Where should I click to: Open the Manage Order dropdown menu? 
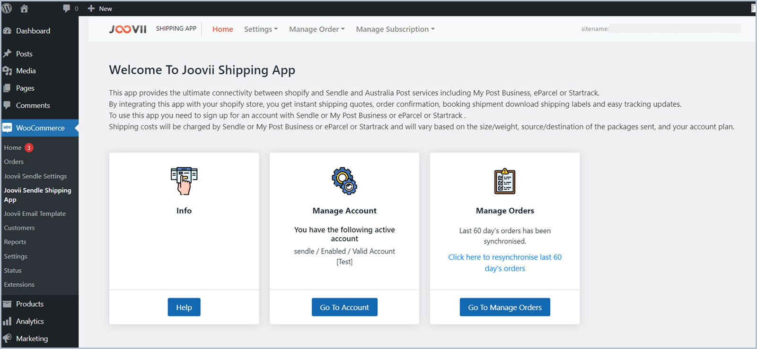click(x=317, y=29)
